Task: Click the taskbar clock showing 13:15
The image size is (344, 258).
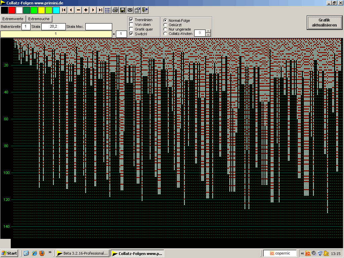Action: click(336, 254)
